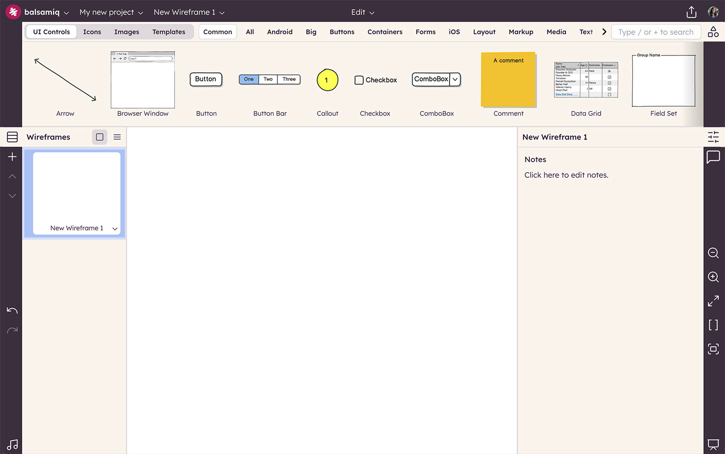
Task: Click the full screen expand arrows icon
Action: (x=713, y=301)
